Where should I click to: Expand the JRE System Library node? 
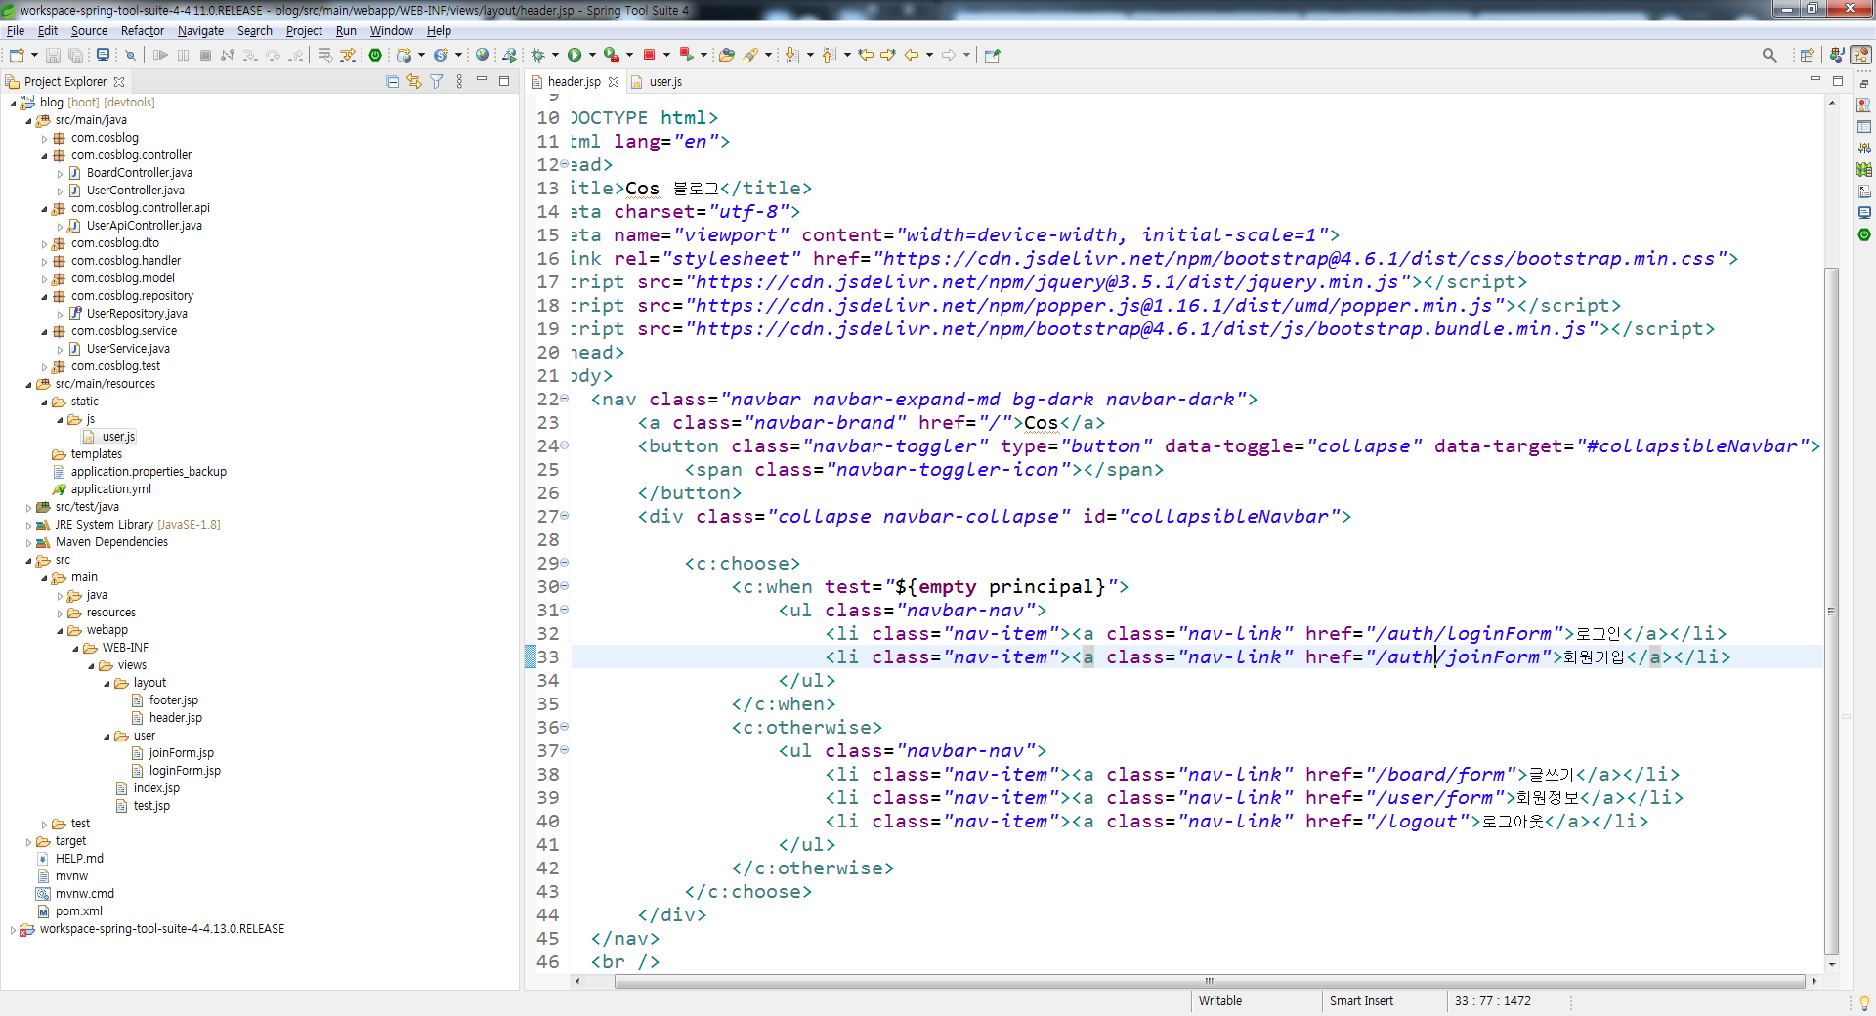click(28, 525)
